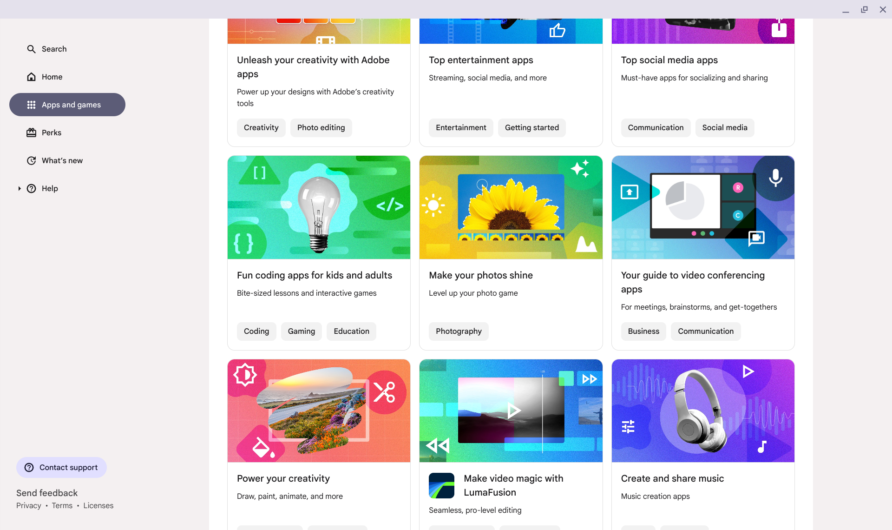Select the Photo editing tag chip
Screen dimensions: 892x530
click(x=321, y=127)
